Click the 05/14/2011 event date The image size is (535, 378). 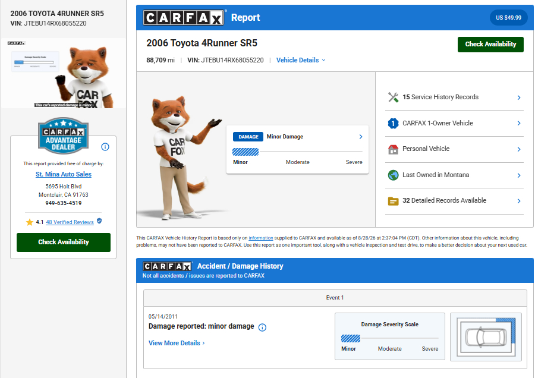163,317
